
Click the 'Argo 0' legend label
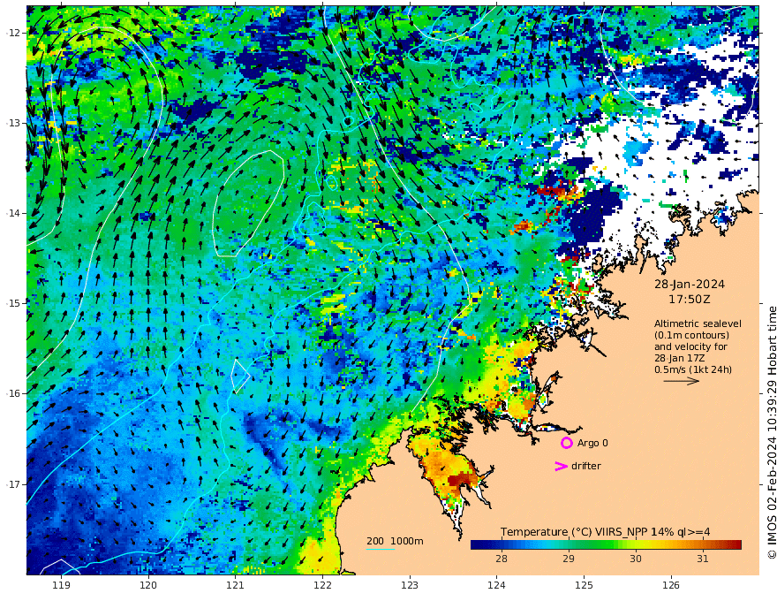(592, 444)
